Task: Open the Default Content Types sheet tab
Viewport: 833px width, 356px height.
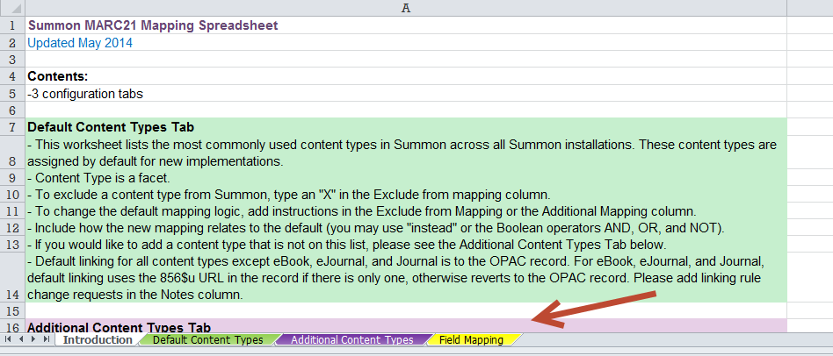Action: pos(207,339)
